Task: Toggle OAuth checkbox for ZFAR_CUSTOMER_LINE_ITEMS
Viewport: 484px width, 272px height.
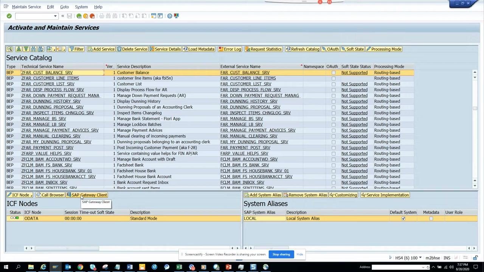Action: pos(334,78)
